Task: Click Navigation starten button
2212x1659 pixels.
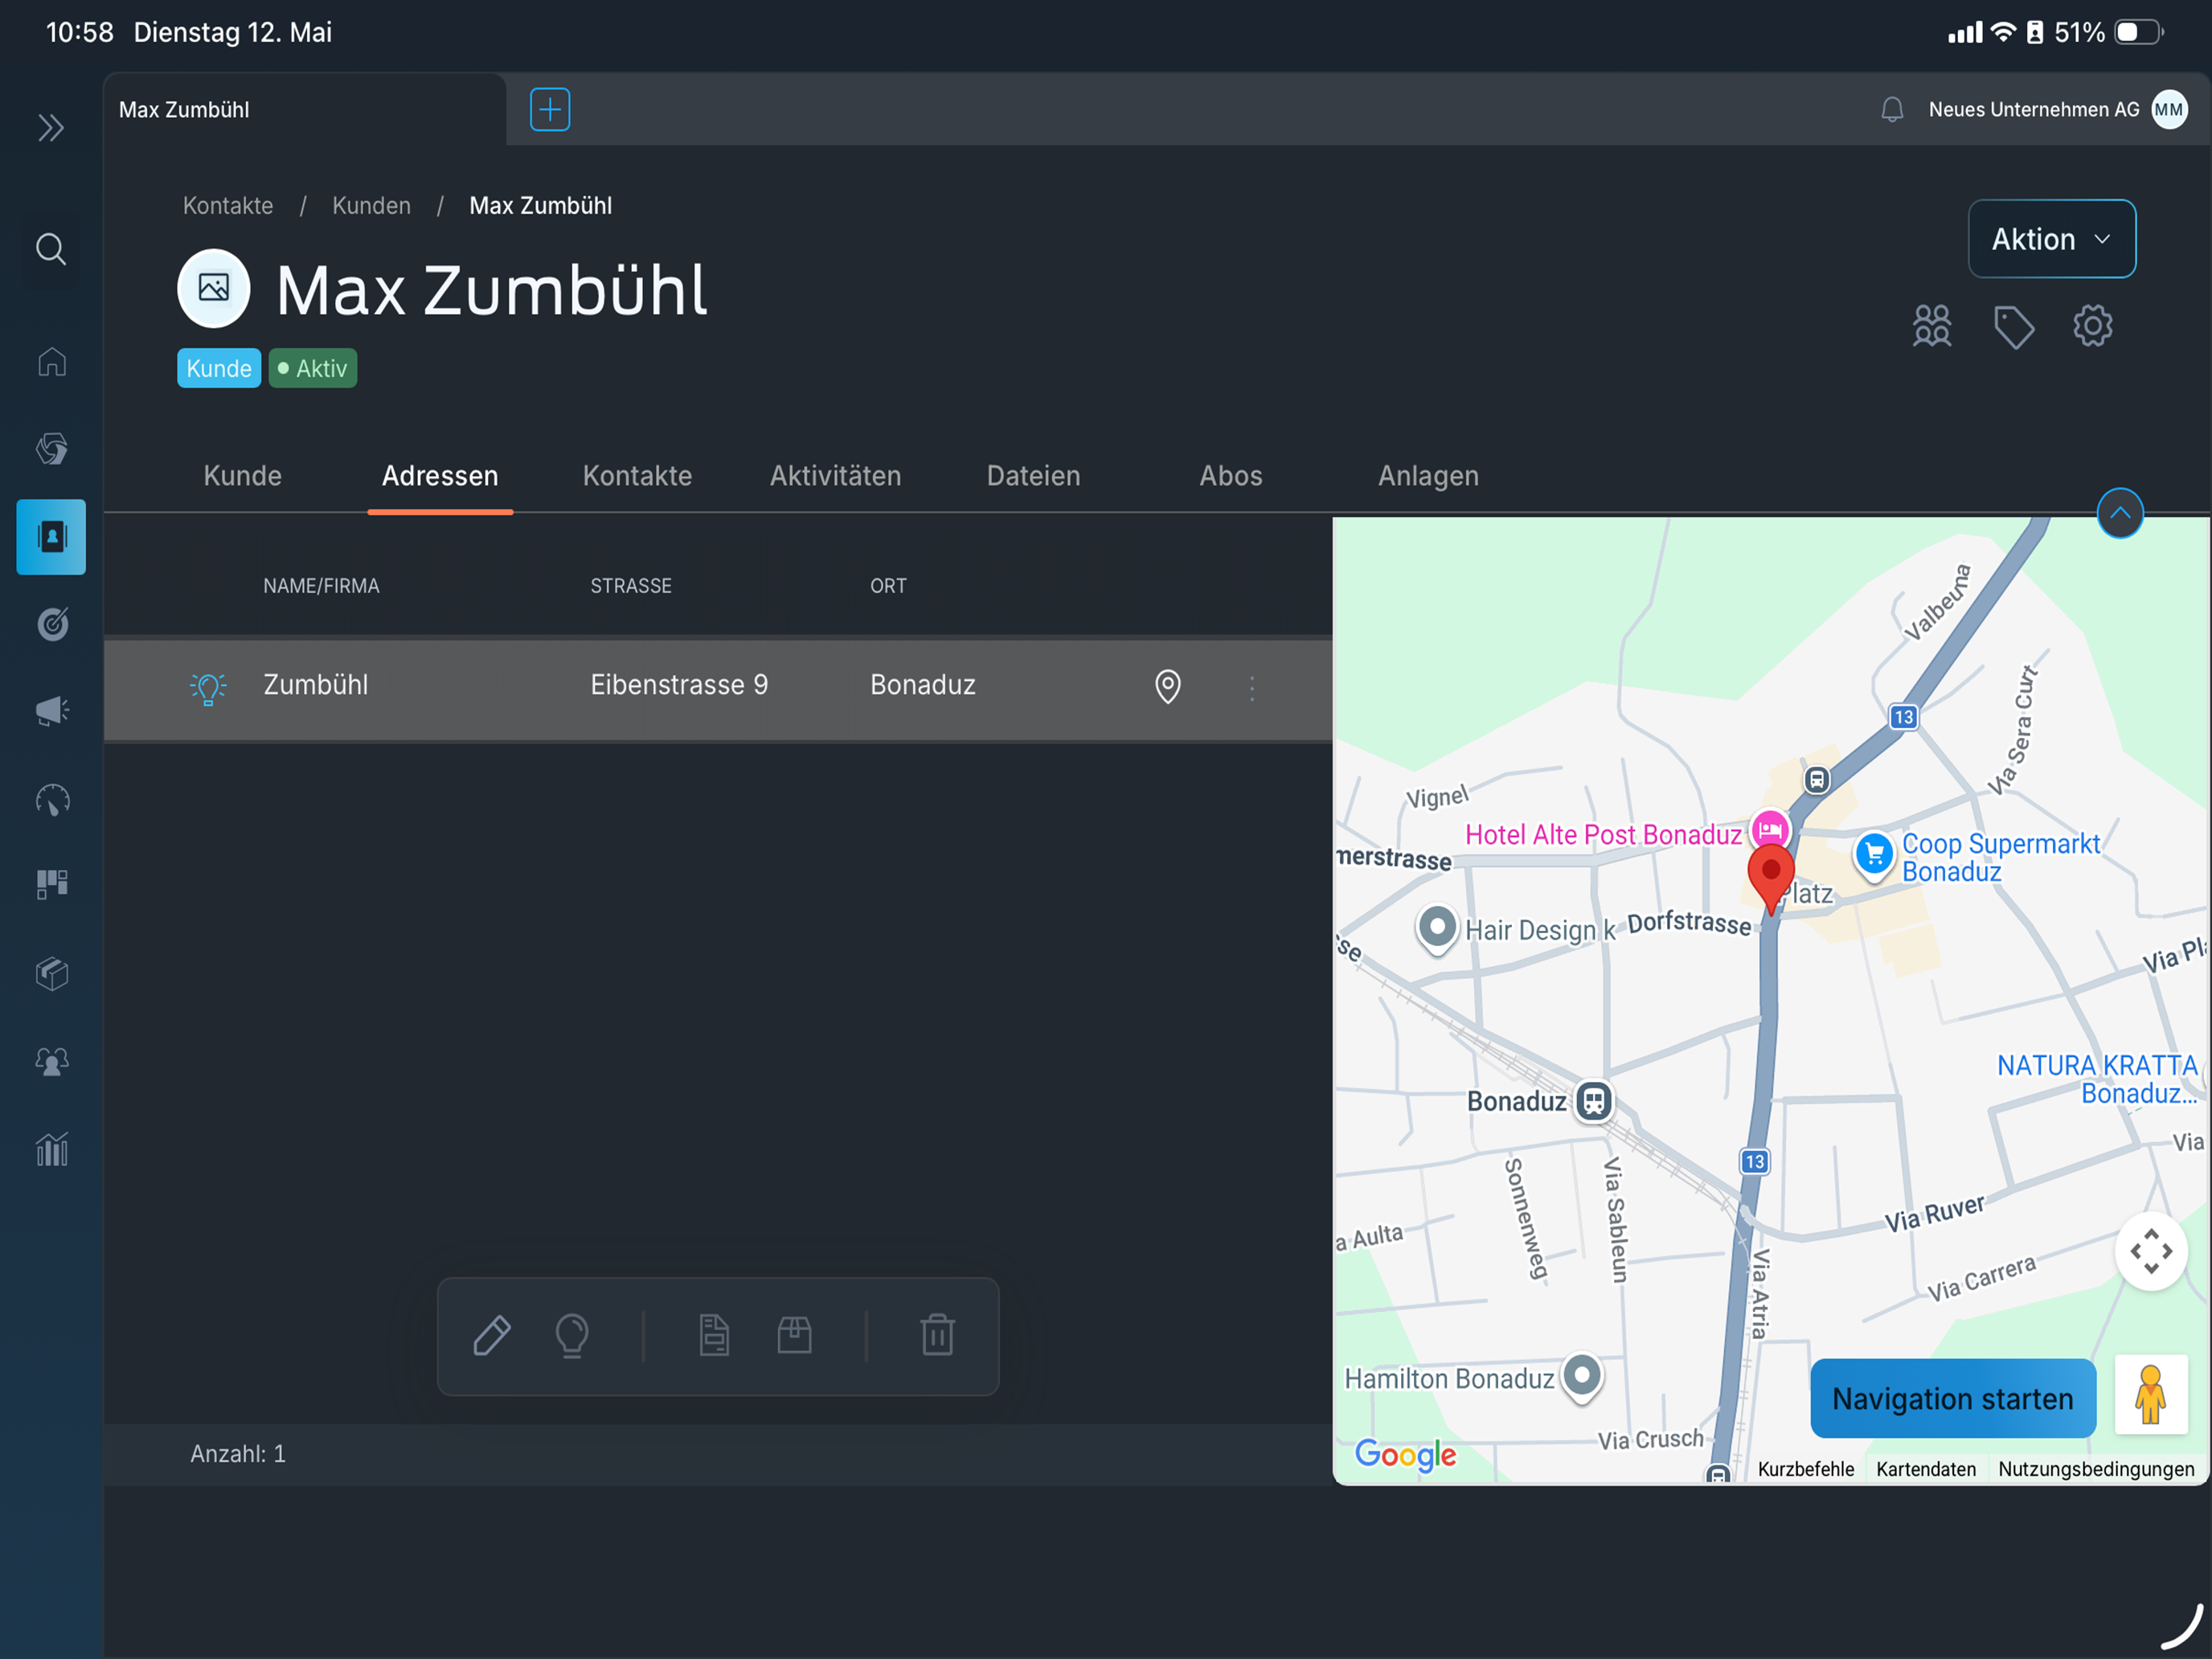Action: pyautogui.click(x=1953, y=1398)
